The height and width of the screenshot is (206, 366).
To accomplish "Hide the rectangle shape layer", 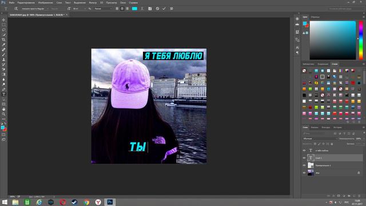I will (304, 165).
